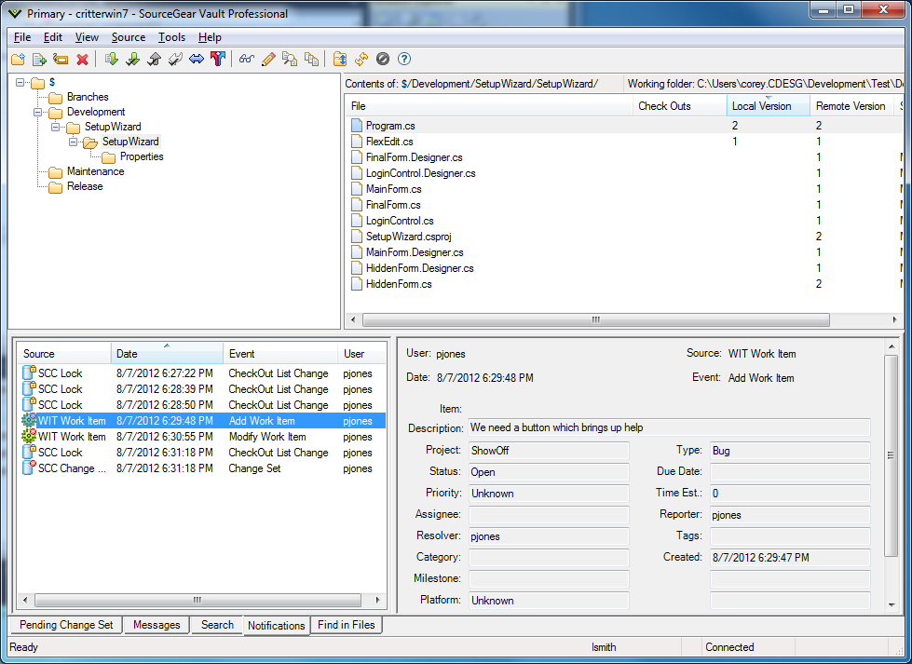Switch to the Pending Change Set tab
This screenshot has height=664, width=912.
point(66,625)
